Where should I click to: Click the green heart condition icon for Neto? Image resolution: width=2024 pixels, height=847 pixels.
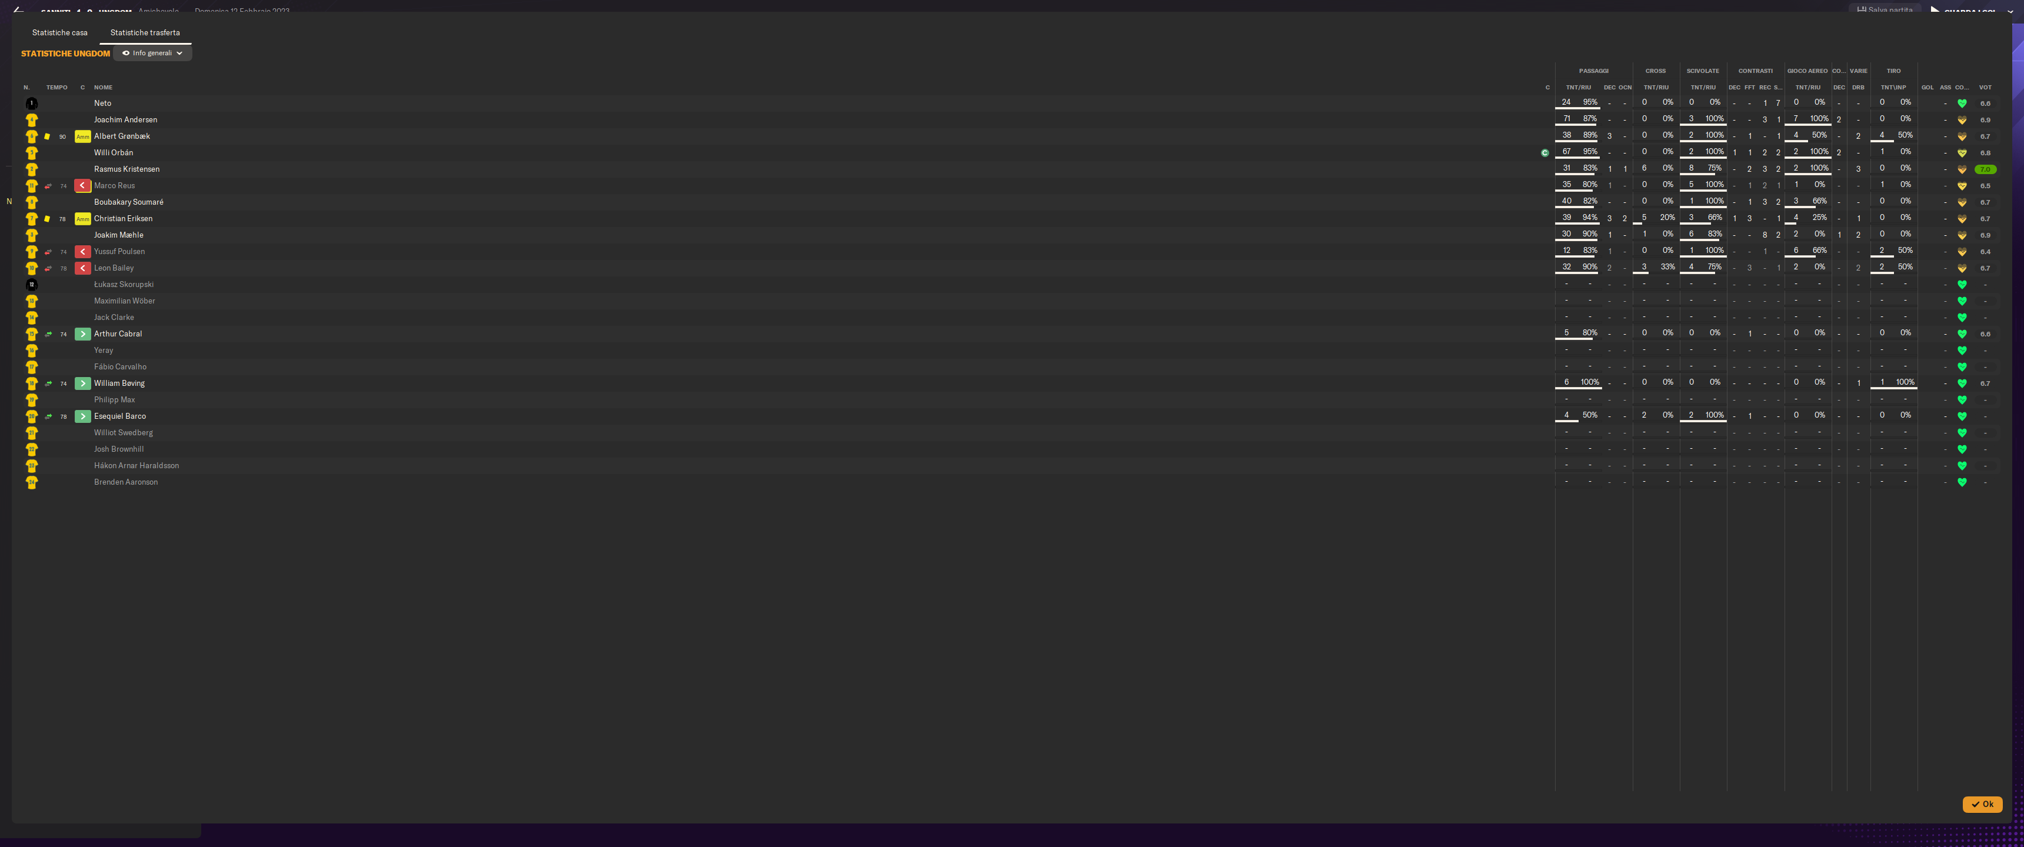(x=1962, y=104)
